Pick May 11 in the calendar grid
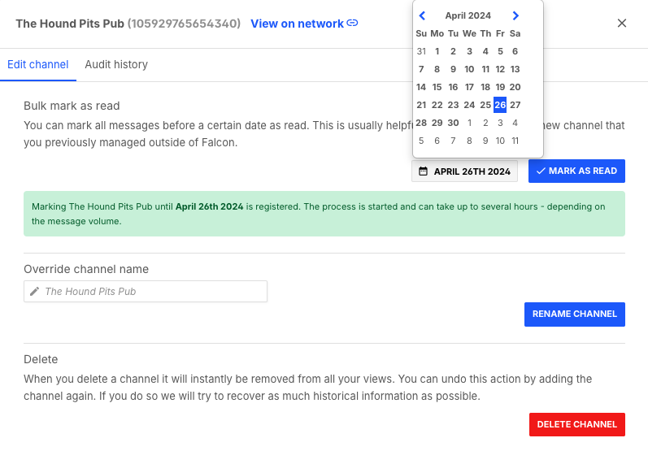This screenshot has width=648, height=451. [x=515, y=141]
